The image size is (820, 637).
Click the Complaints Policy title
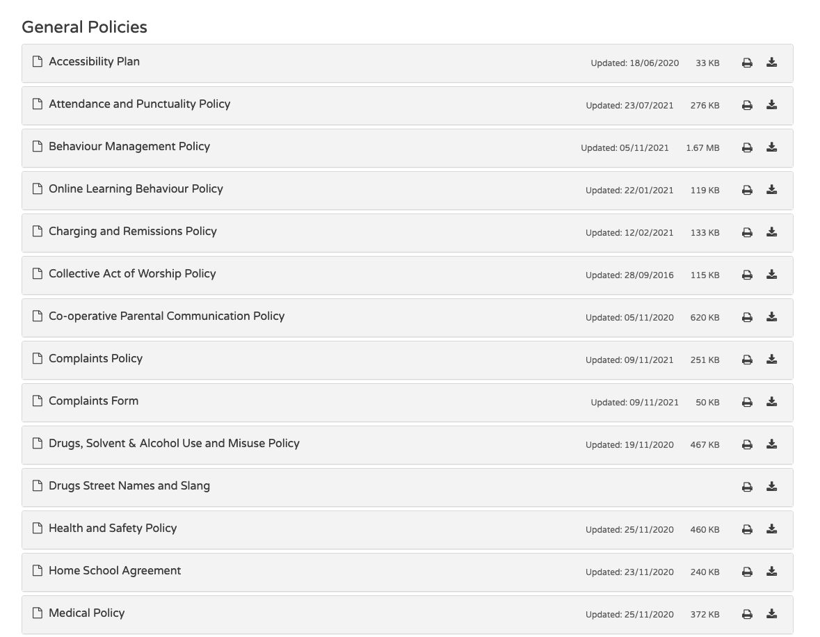coord(95,359)
